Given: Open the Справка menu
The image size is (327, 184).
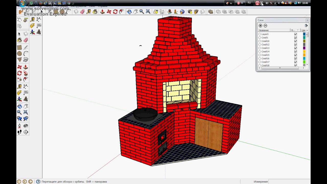Looking at the screenshot, I should click(x=102, y=6).
